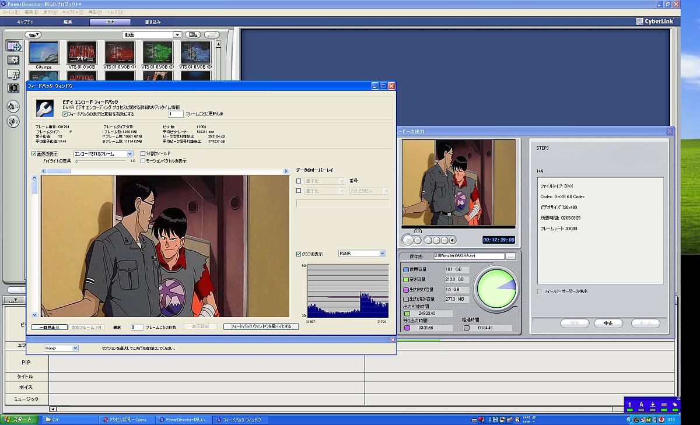The height and width of the screenshot is (425, 700).
Task: Enable the 分割フィールド split field checkbox
Action: 143,154
